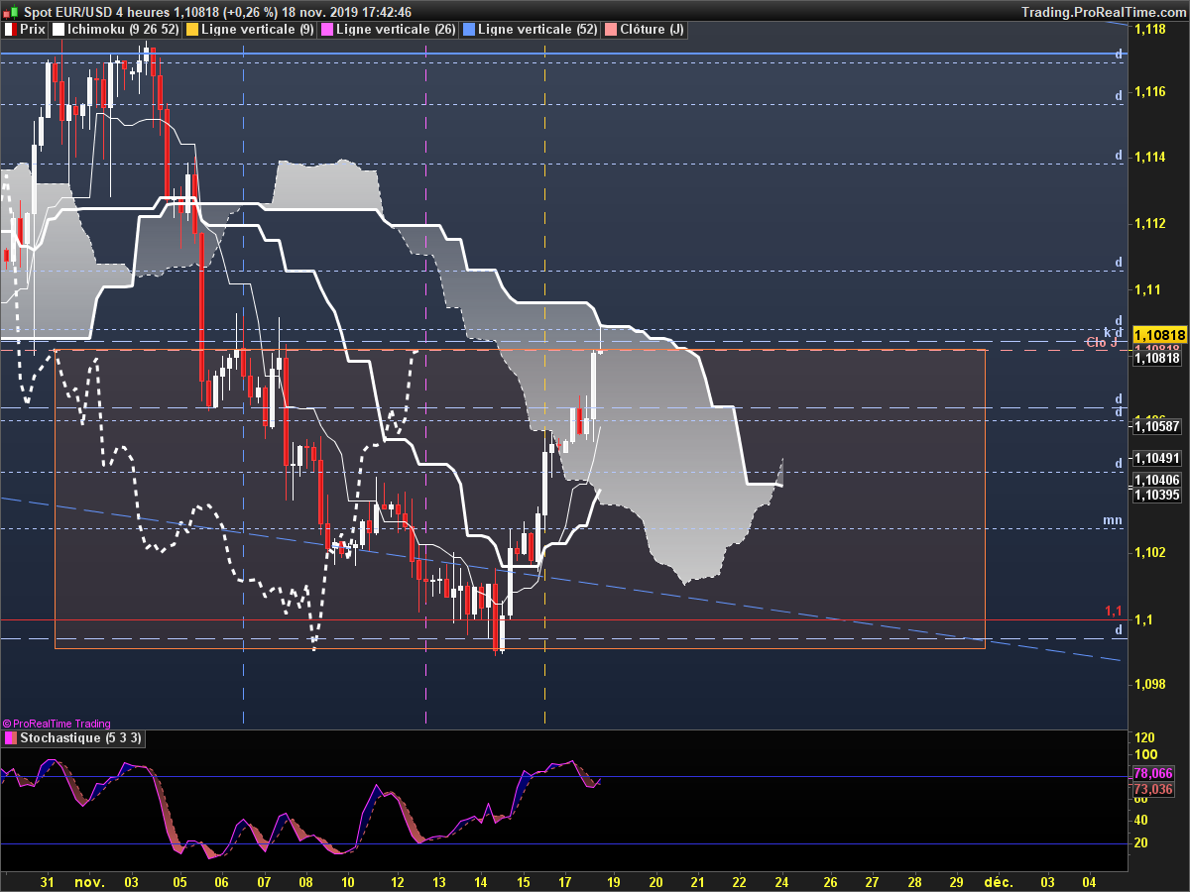Click the candlestick icon beside the Spot EUR/USD title

pyautogui.click(x=12, y=12)
